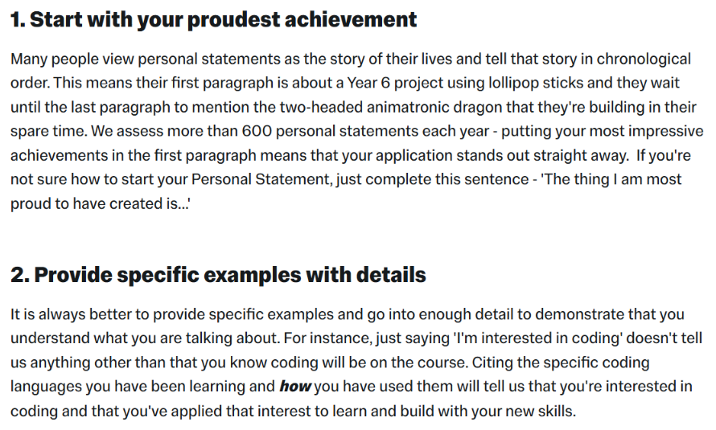Click the bold italic word "how"
This screenshot has width=716, height=430.
(294, 387)
